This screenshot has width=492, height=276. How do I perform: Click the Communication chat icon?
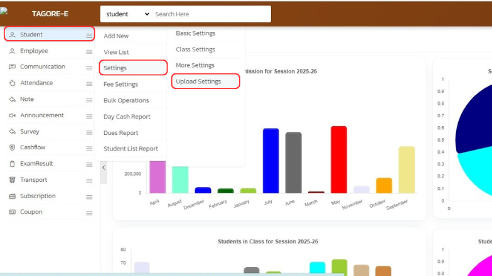(x=12, y=67)
